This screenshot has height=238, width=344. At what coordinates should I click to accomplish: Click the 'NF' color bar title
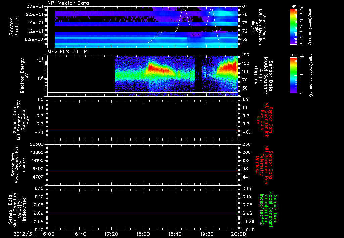point(294,7)
